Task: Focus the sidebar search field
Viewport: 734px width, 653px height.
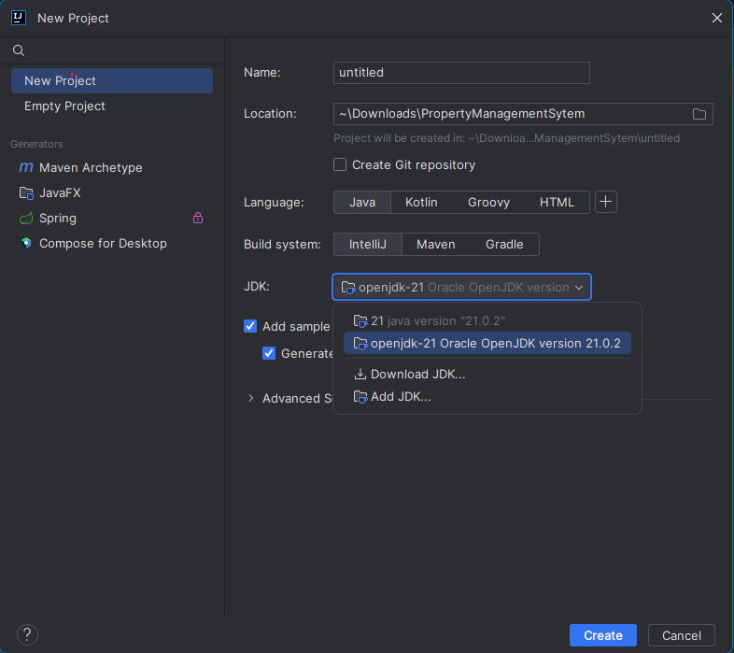Action: (112, 50)
